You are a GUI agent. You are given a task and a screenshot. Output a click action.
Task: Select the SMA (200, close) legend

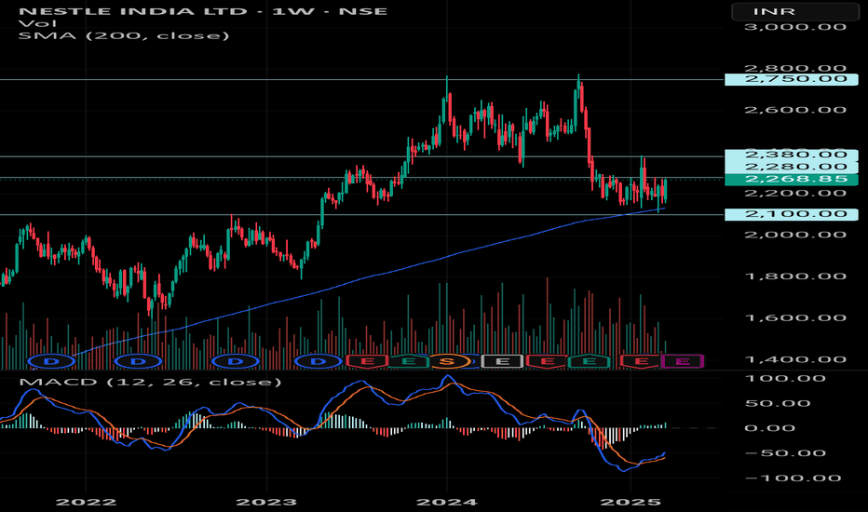coord(124,36)
